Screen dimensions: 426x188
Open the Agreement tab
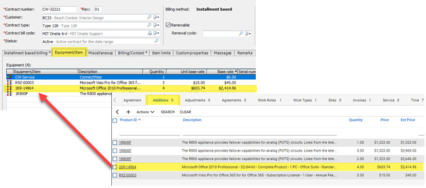tap(132, 100)
